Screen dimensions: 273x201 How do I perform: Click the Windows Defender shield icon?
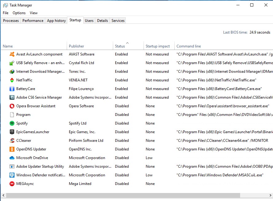12,175
